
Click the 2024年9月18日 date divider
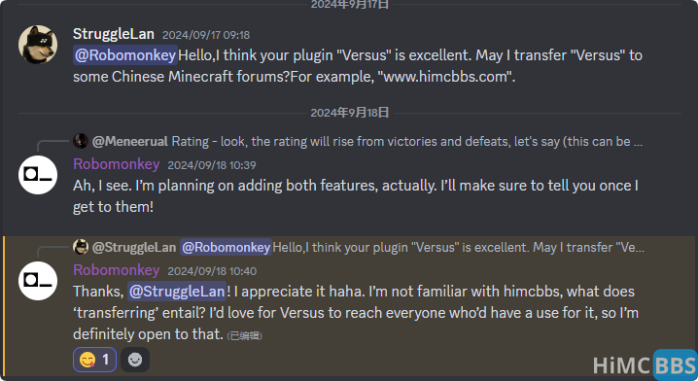coord(349,113)
